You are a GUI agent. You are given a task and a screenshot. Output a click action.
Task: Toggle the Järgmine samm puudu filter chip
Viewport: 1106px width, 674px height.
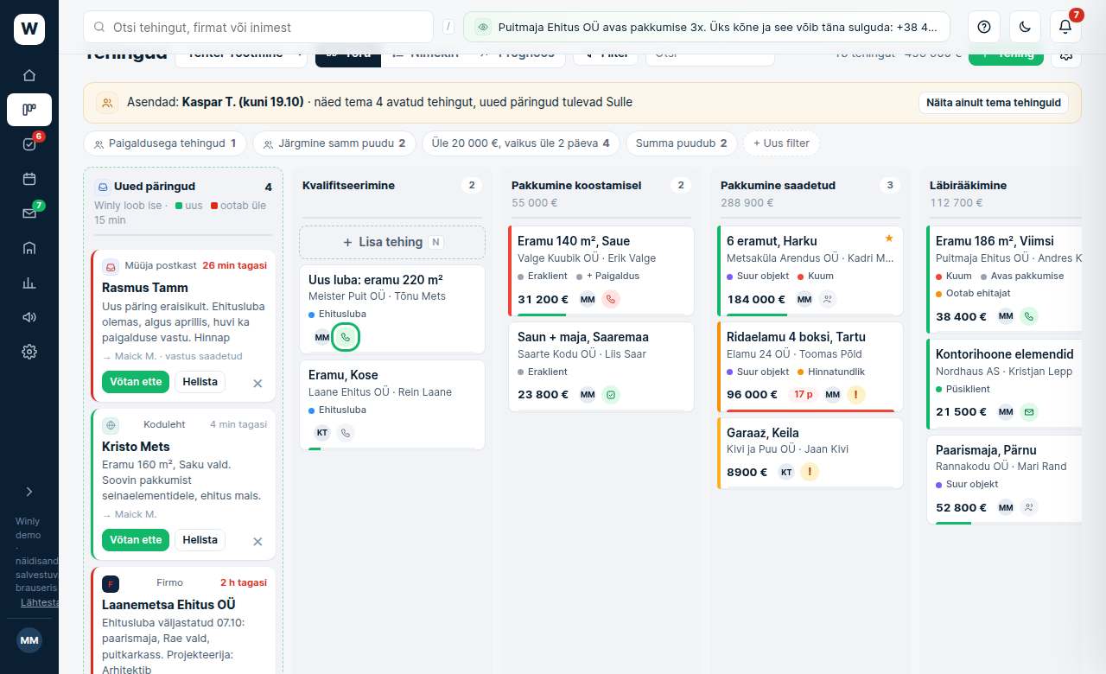click(x=334, y=143)
